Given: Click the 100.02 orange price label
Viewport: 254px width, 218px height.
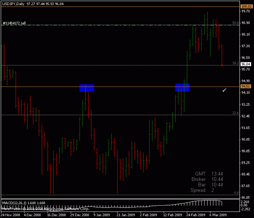Looking at the screenshot, I should click(x=246, y=7).
